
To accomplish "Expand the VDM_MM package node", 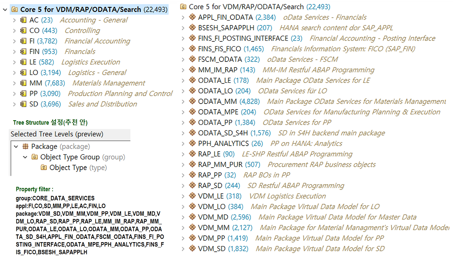I will 183,228.
